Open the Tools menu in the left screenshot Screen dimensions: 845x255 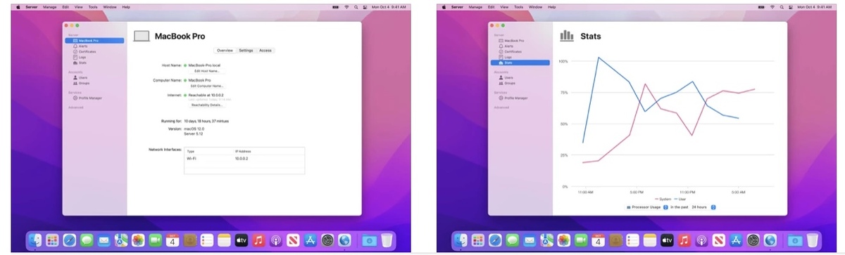pyautogui.click(x=92, y=6)
